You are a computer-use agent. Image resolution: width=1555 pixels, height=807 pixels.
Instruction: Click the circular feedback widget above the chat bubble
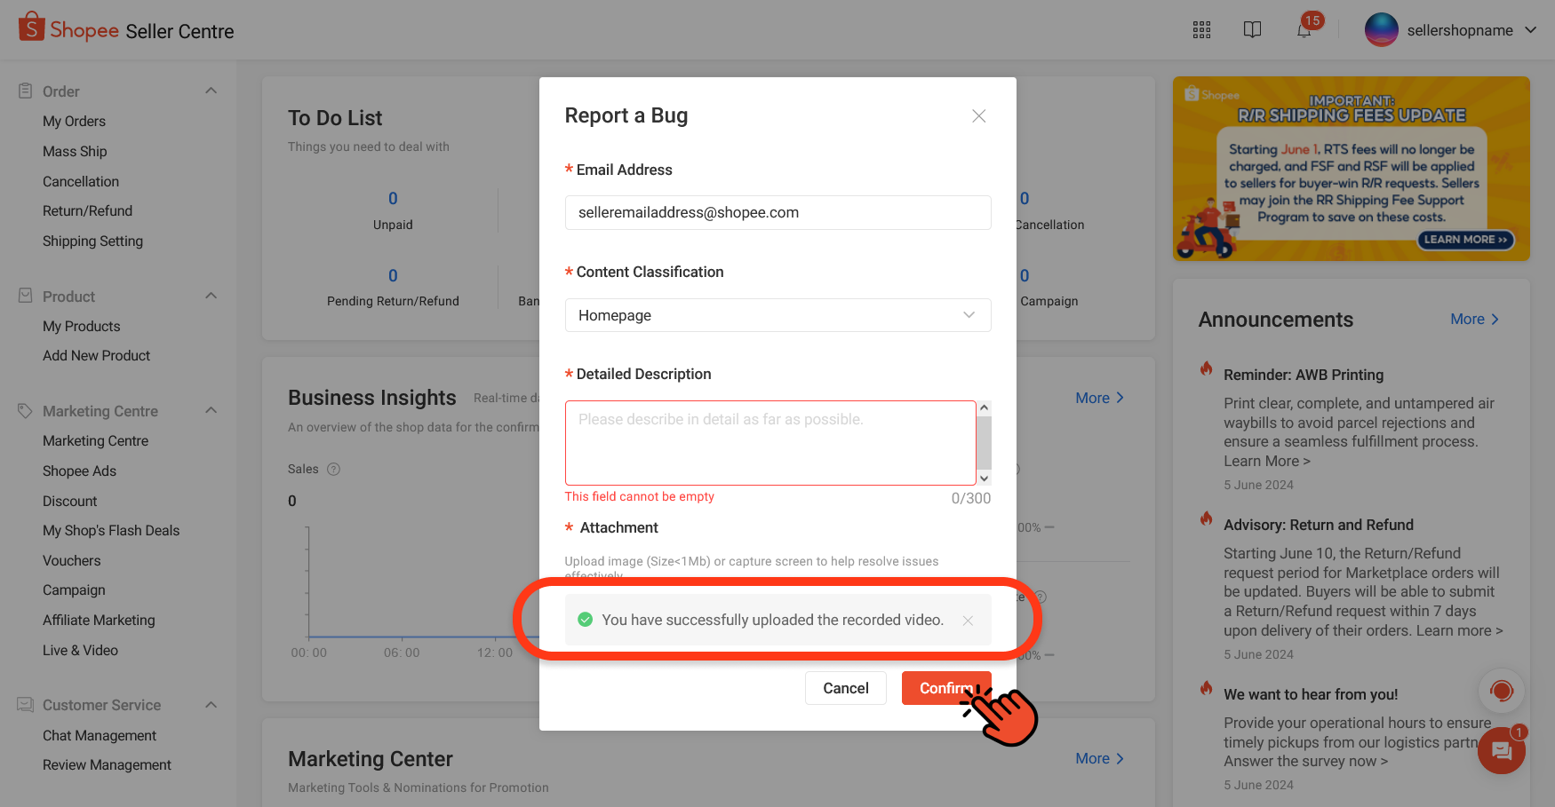coord(1502,691)
